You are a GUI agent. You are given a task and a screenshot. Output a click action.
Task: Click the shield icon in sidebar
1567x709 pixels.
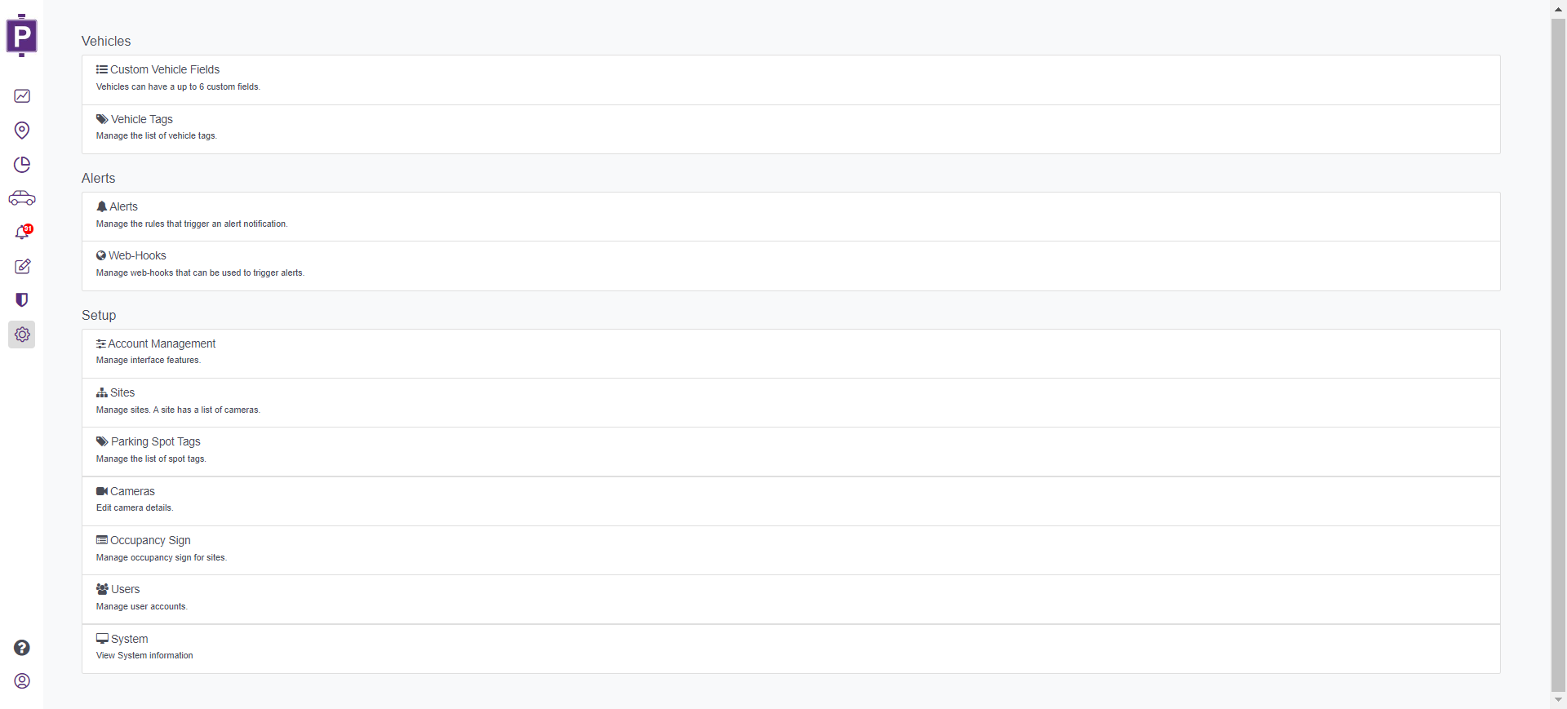[x=22, y=300]
